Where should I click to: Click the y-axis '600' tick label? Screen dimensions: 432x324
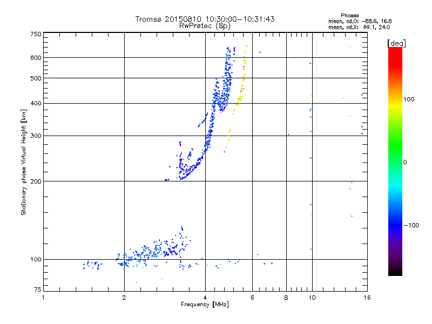tap(36, 58)
